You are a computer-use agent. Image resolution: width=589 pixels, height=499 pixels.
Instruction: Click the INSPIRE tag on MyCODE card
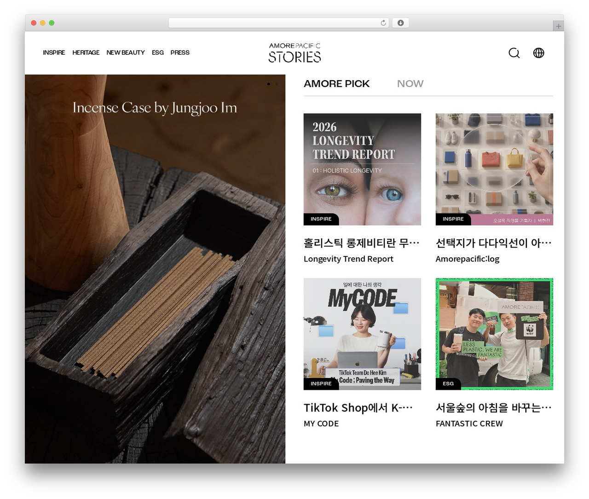point(321,384)
